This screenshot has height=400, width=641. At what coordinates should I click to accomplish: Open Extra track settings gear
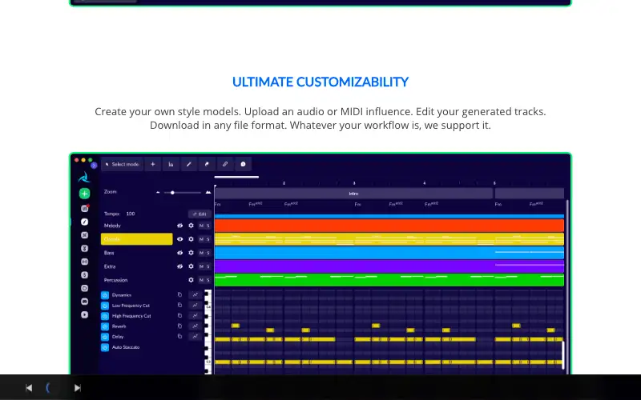[191, 266]
